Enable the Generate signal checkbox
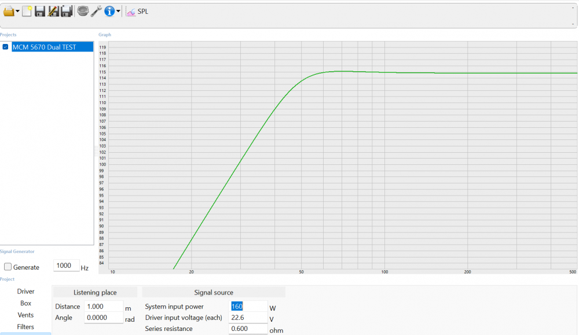 (x=8, y=267)
